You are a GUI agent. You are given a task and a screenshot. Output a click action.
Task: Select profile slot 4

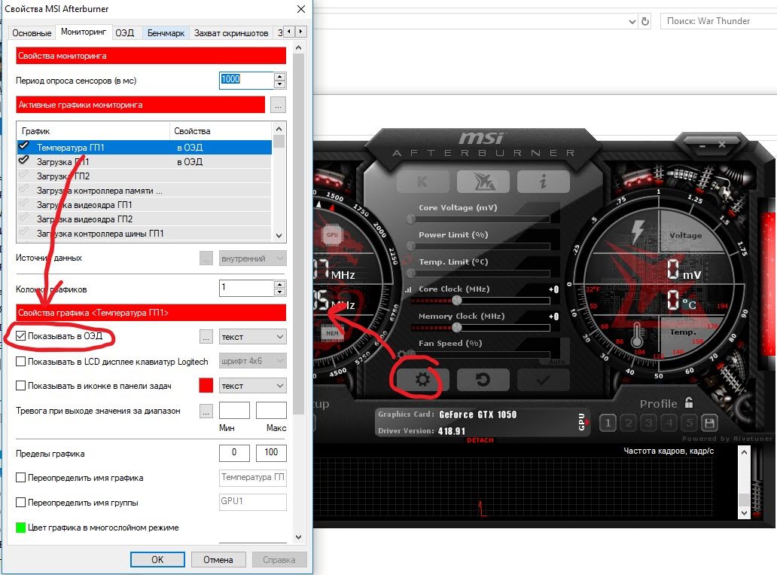click(x=669, y=423)
